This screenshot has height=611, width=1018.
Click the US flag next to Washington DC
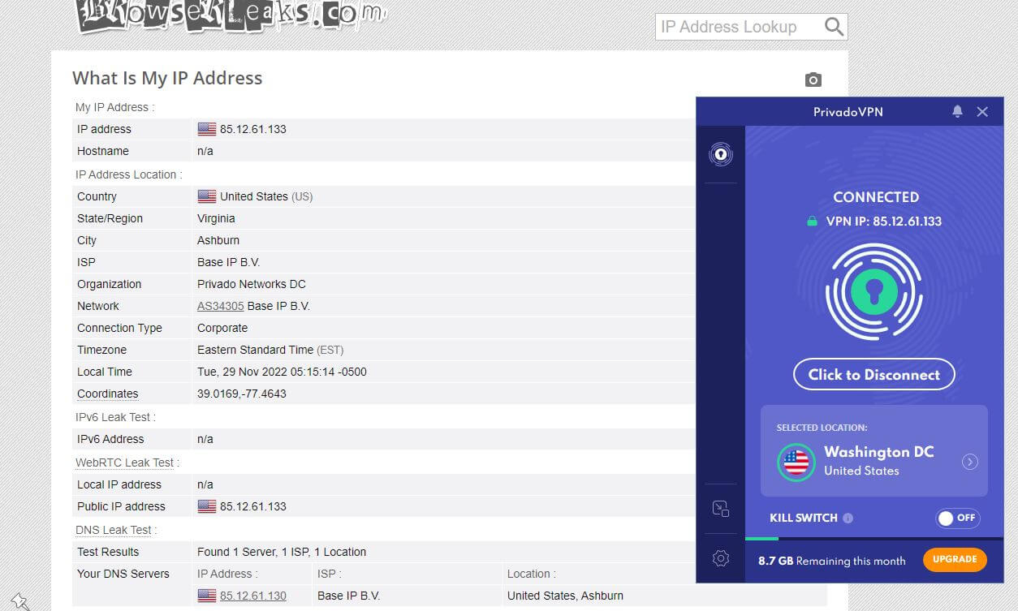[796, 462]
